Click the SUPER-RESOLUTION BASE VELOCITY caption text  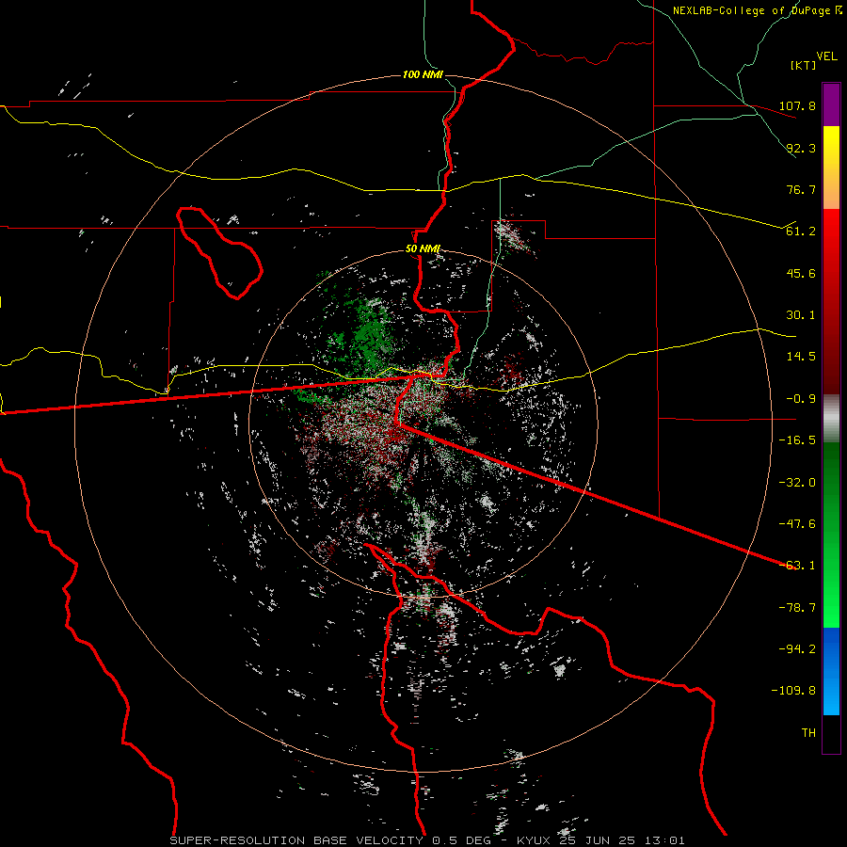(296, 840)
